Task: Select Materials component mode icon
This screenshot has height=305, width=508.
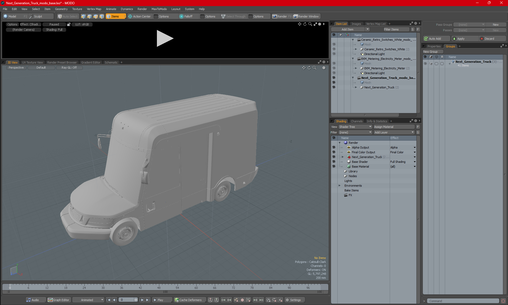Action: [102, 16]
